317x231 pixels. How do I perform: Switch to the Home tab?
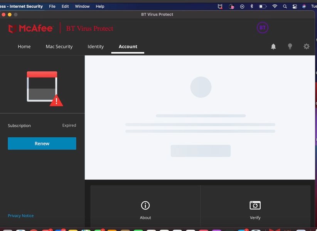24,47
